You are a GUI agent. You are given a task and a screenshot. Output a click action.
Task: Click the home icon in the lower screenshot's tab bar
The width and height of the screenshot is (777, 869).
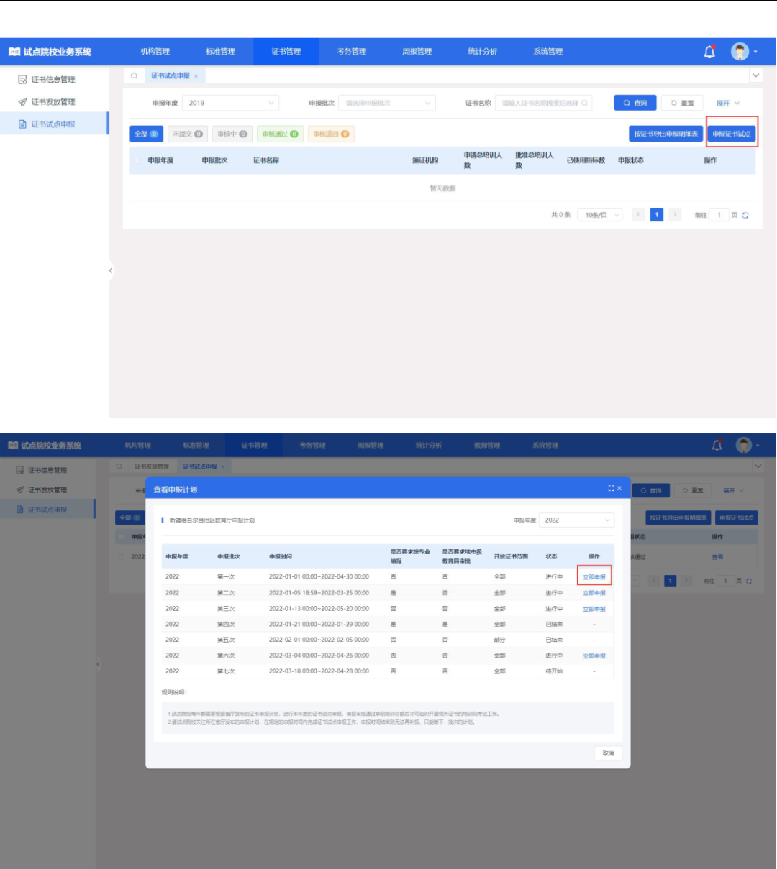[119, 466]
